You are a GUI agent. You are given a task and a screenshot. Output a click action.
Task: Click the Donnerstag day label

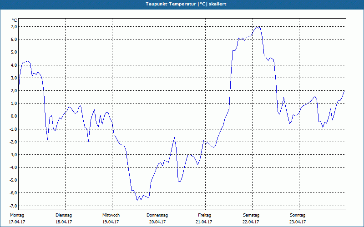tap(157, 215)
